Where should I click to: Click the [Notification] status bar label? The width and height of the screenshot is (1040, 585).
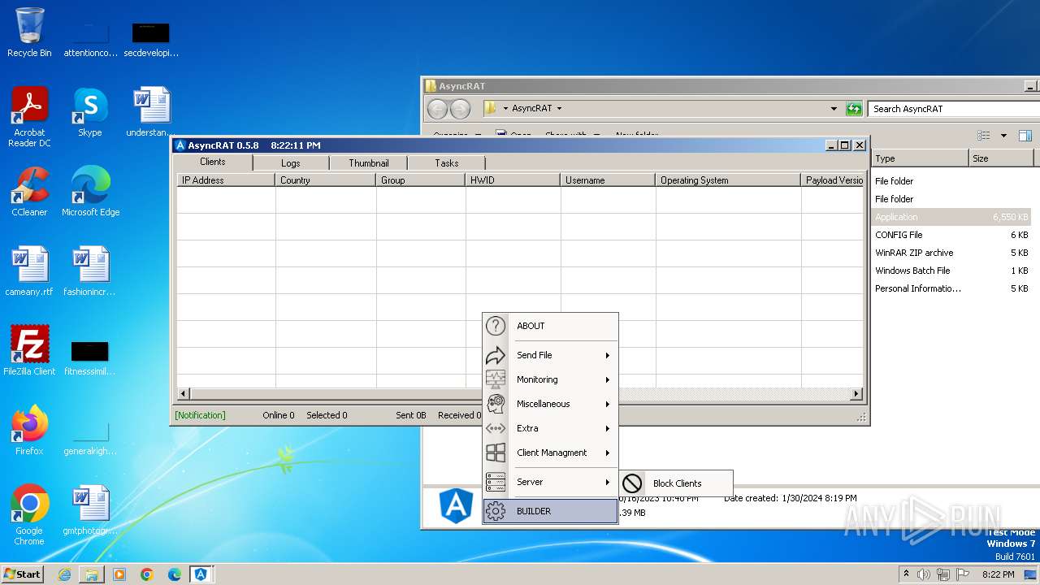tap(200, 415)
